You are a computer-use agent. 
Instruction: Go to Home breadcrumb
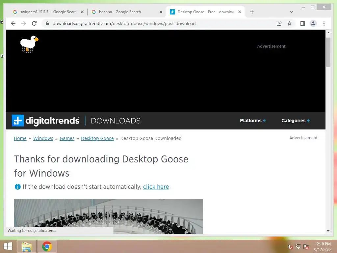[20, 138]
